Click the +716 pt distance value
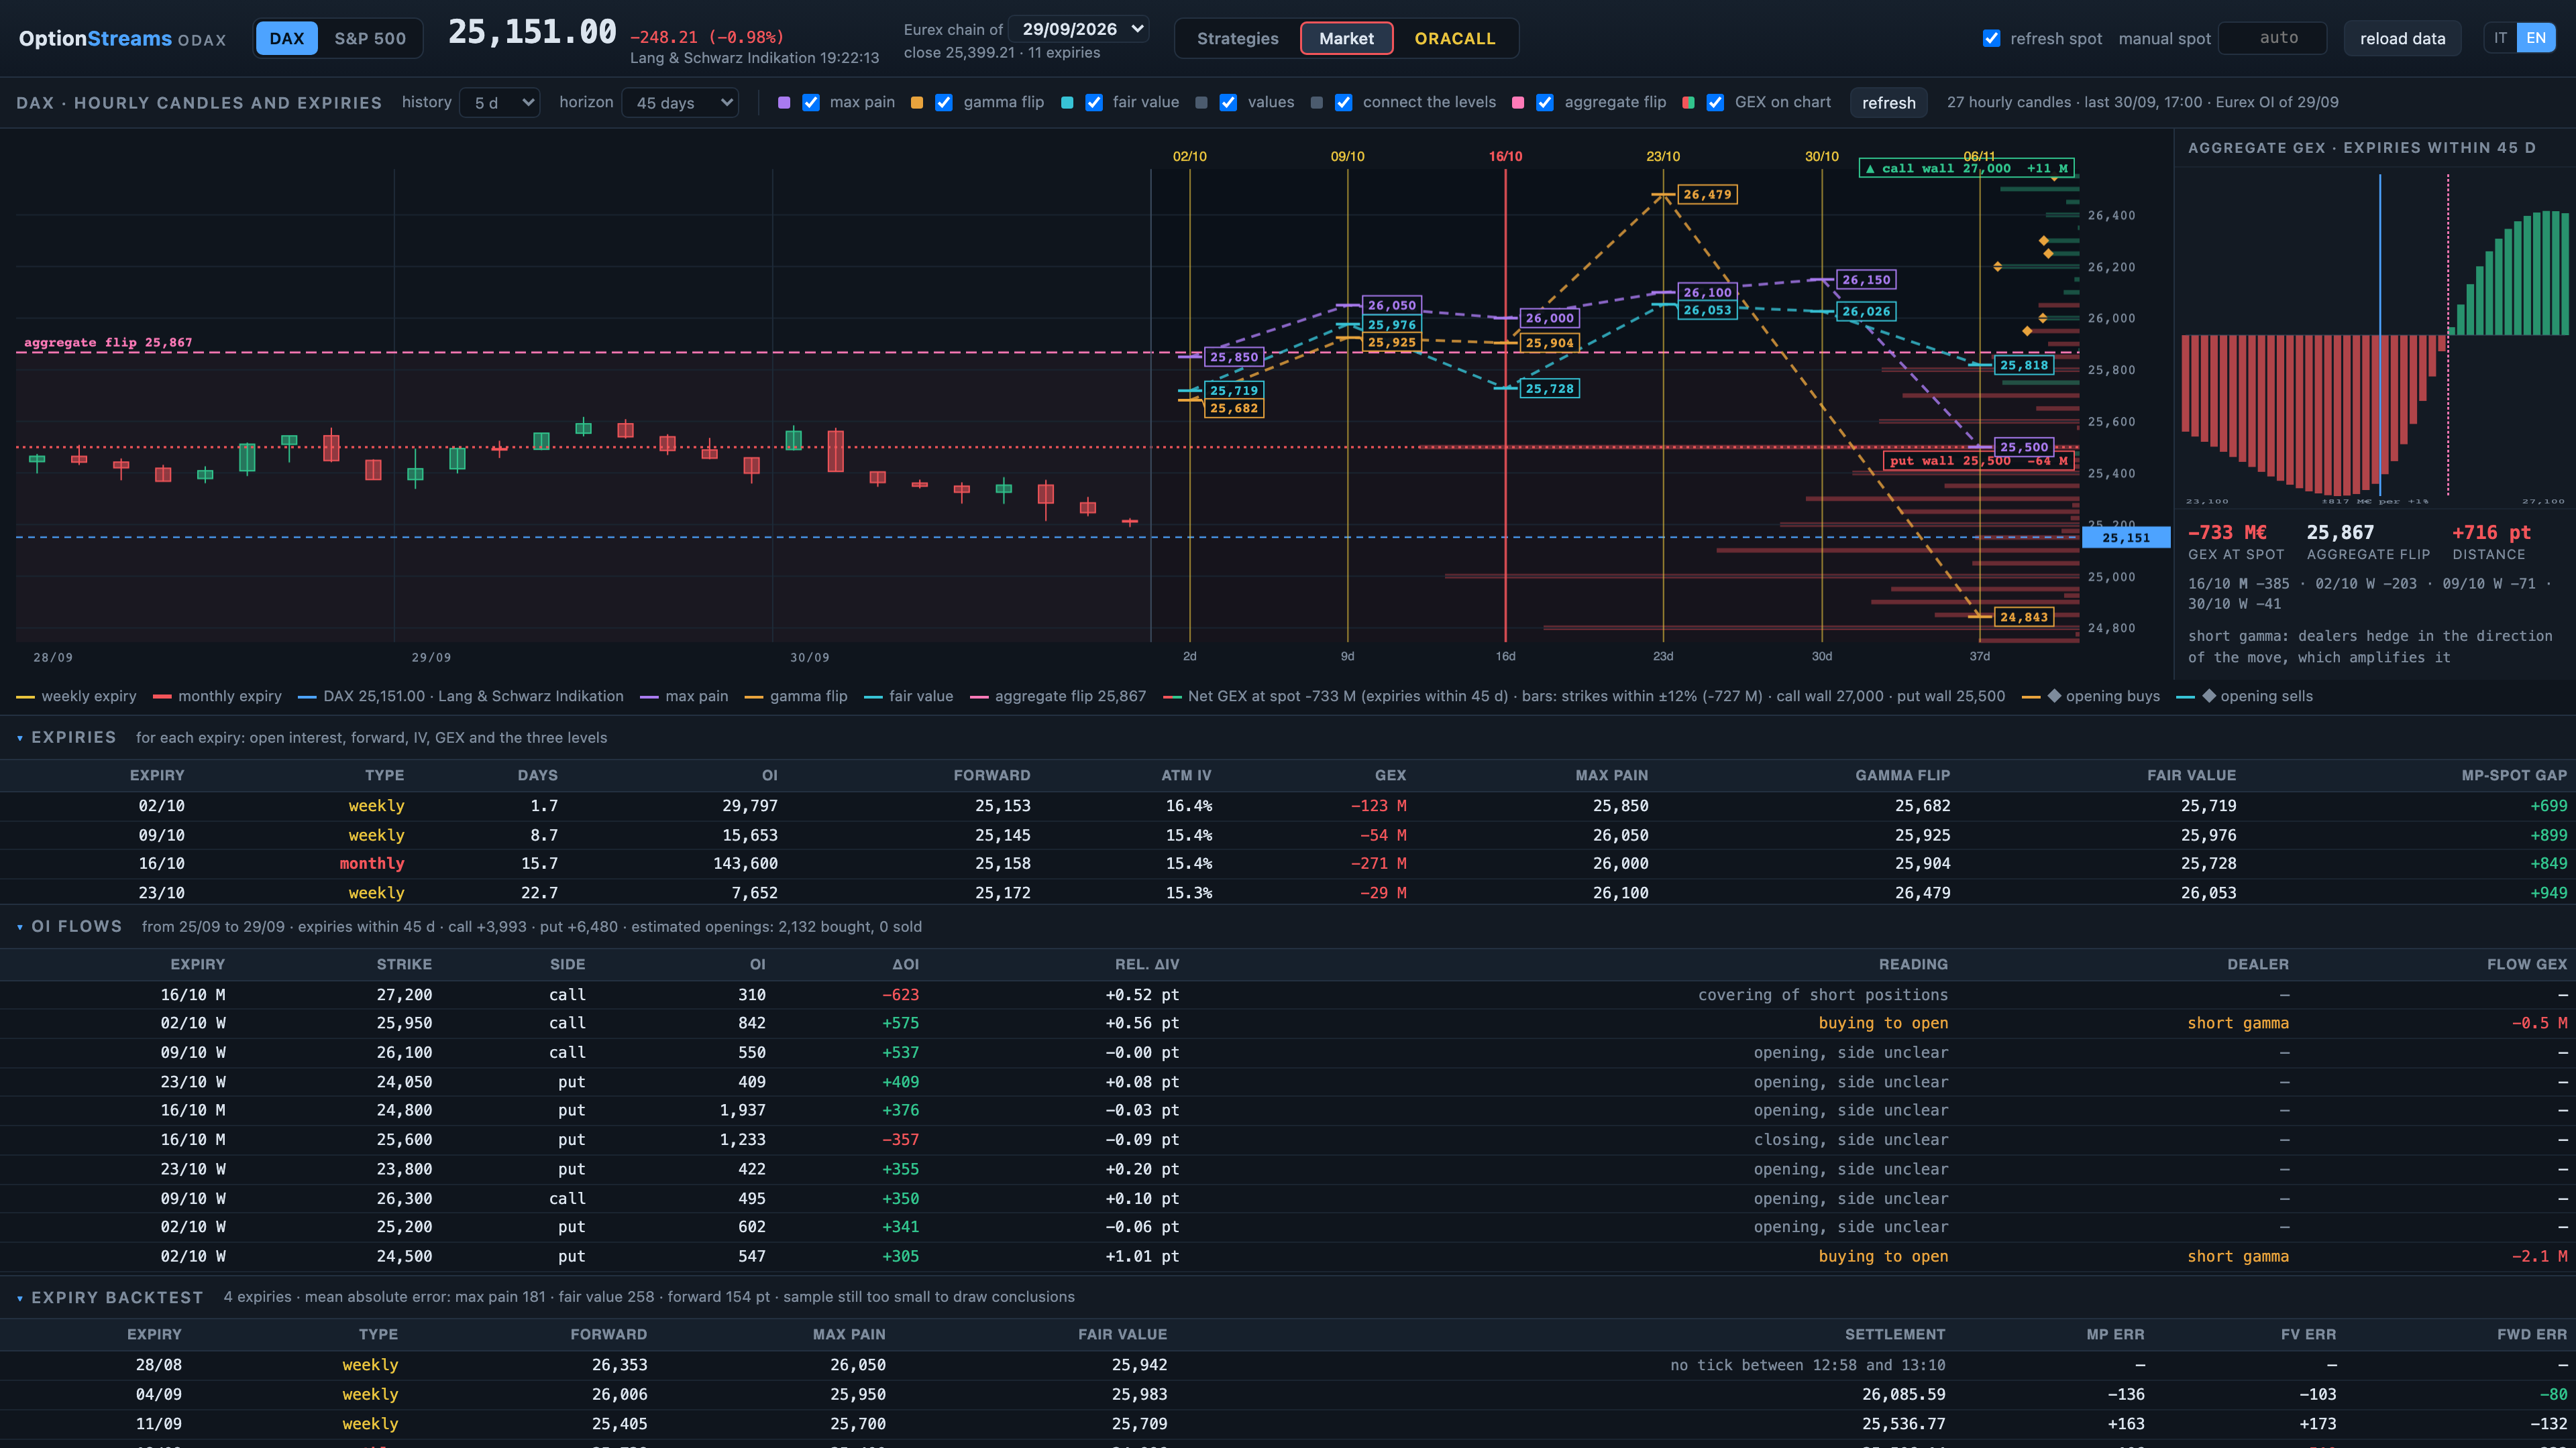 tap(2491, 533)
